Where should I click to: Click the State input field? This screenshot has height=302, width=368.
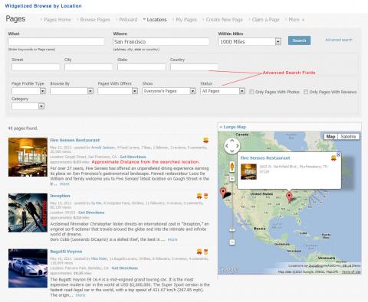(141, 67)
